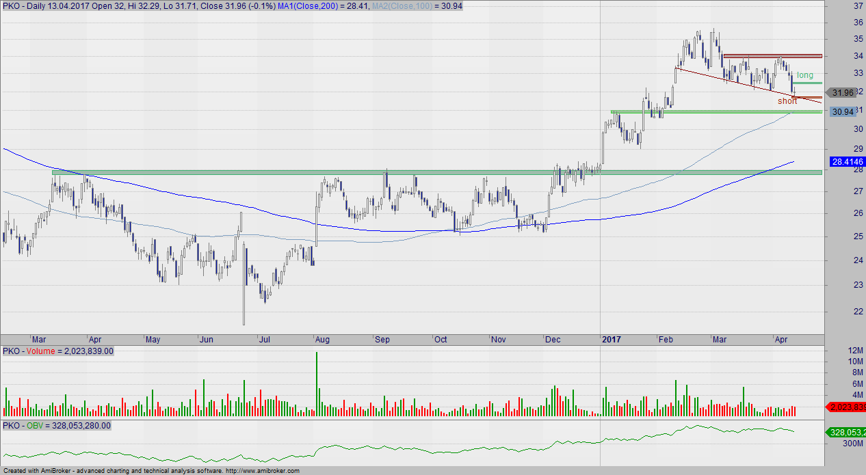866x475 pixels.
Task: Click the red volume value tag 2,023,839
Action: point(845,407)
